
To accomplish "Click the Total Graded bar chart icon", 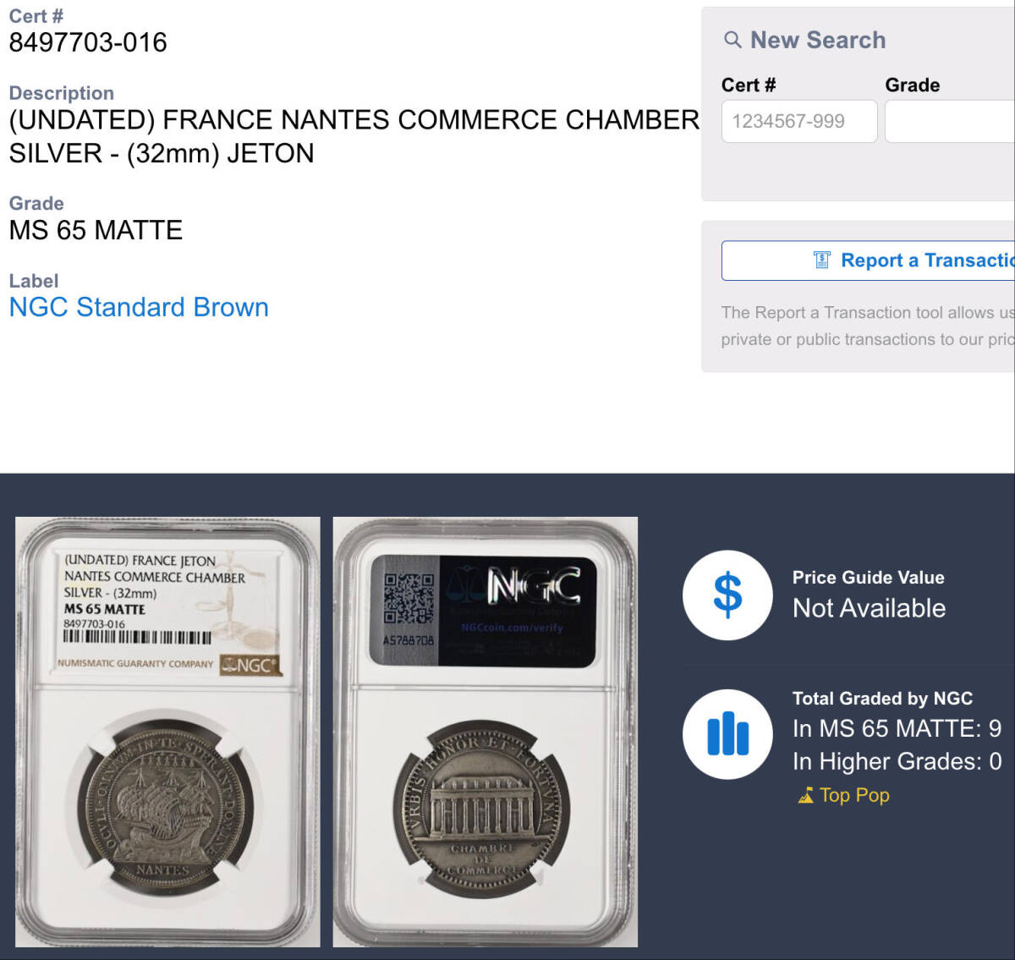I will coord(727,734).
